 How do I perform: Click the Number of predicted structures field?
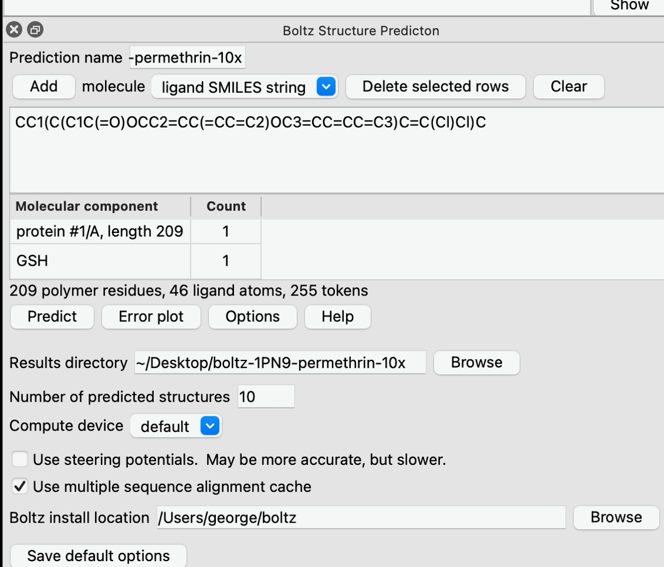coord(265,396)
